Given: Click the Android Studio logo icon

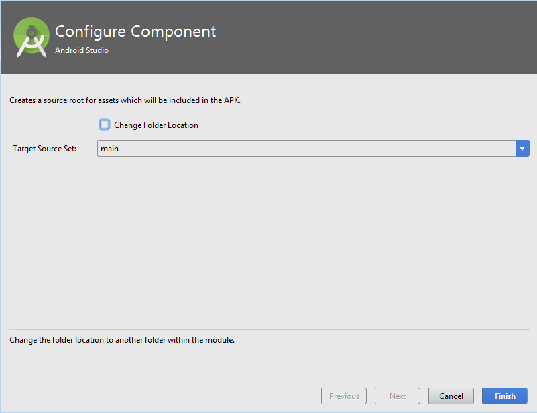Looking at the screenshot, I should click(x=32, y=37).
